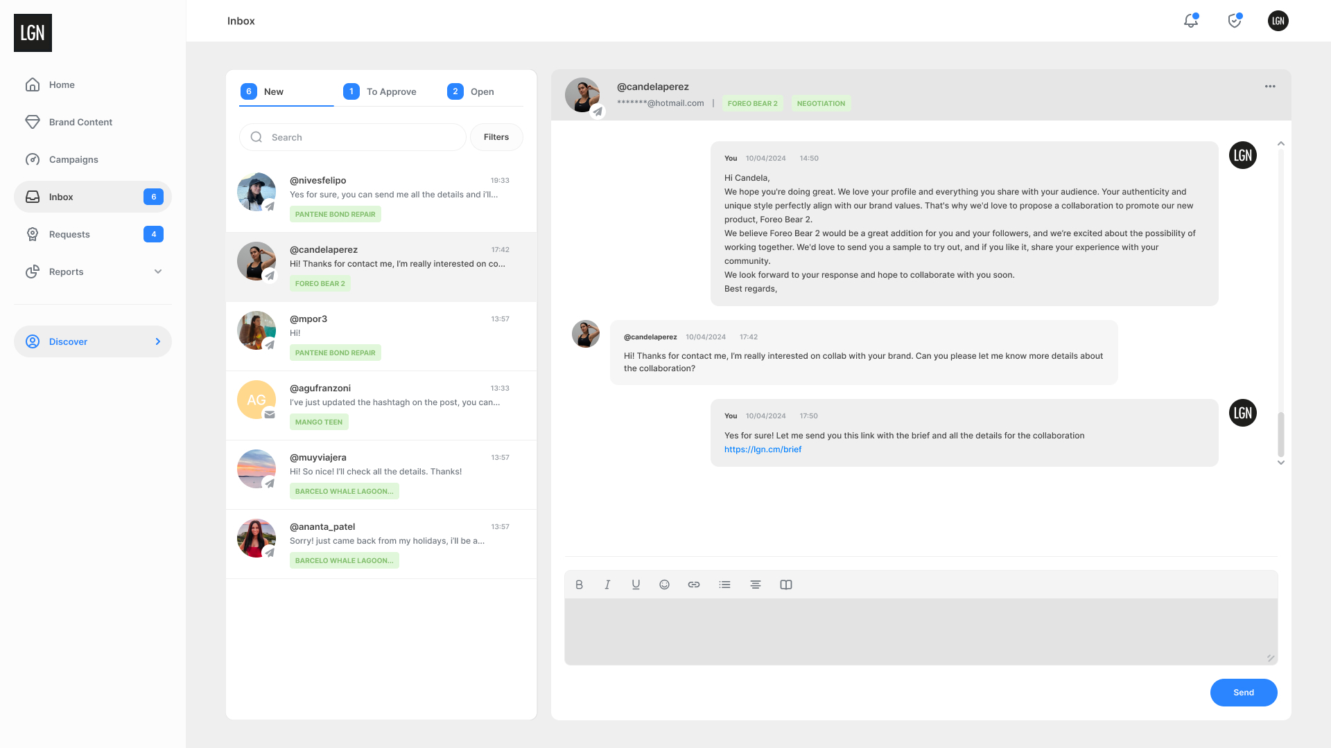
Task: Open the conversation three-dots menu
Action: pyautogui.click(x=1270, y=87)
